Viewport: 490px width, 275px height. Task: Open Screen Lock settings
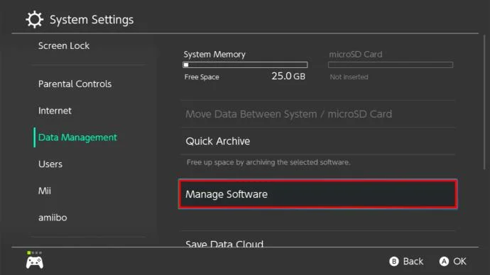point(64,46)
